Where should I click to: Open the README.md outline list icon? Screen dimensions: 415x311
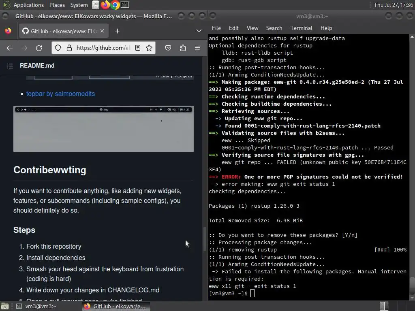10,66
